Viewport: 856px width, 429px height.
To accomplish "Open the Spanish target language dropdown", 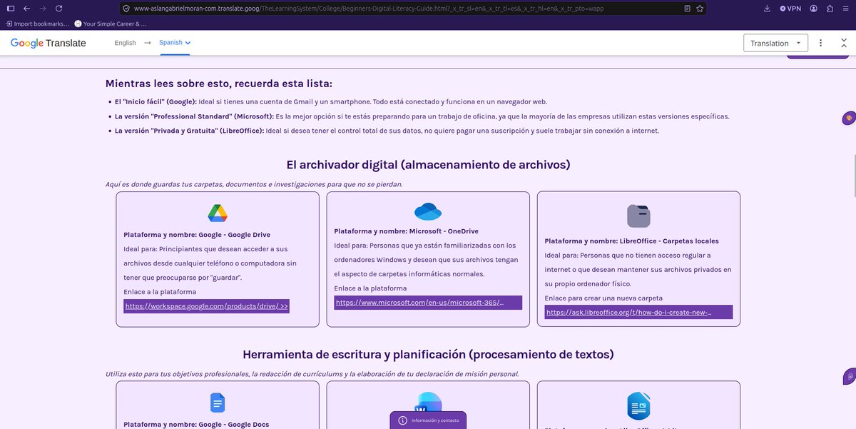I will coord(175,43).
